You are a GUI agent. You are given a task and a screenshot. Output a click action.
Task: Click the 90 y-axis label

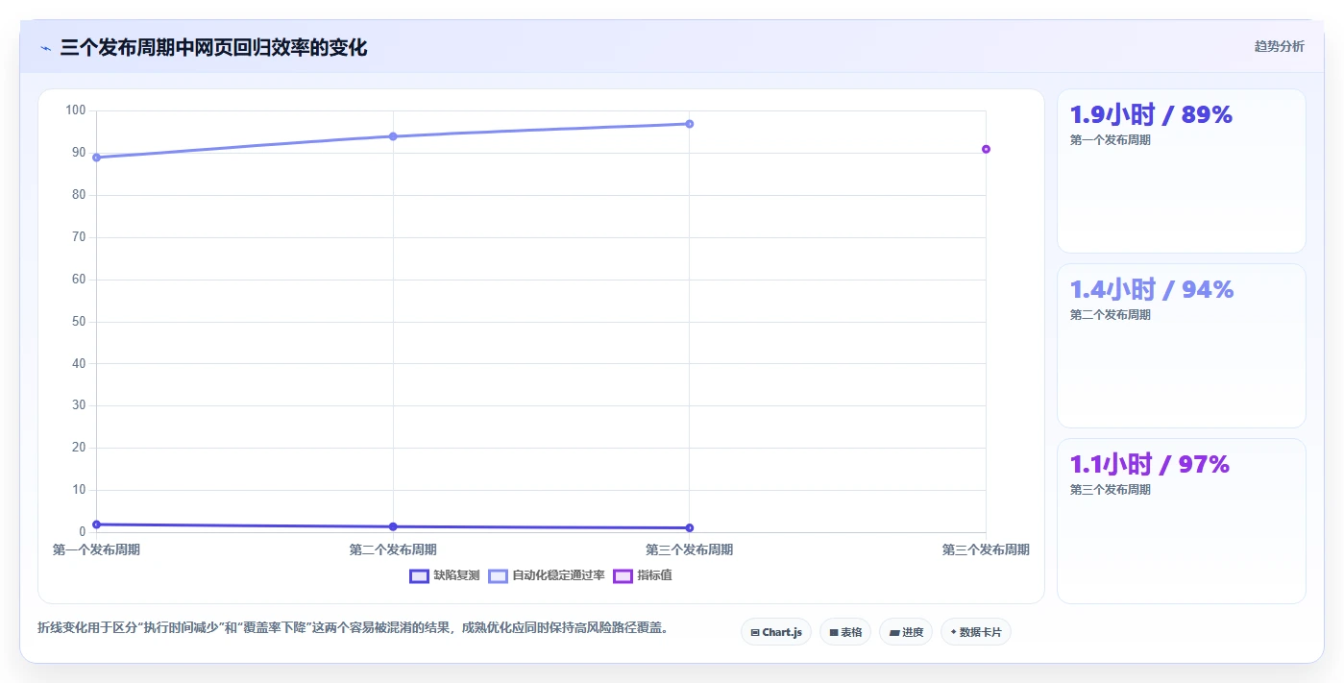[79, 153]
